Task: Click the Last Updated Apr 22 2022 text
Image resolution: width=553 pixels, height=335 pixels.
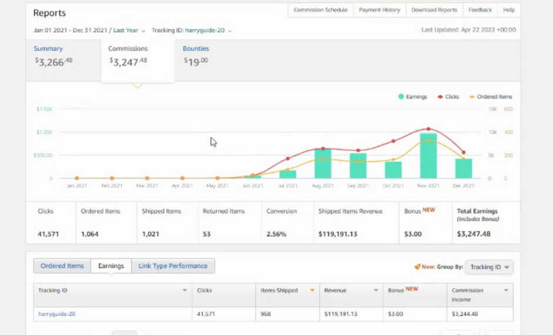Action: tap(469, 30)
